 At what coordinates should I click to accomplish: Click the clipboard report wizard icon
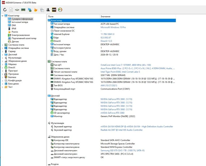coord(42,10)
